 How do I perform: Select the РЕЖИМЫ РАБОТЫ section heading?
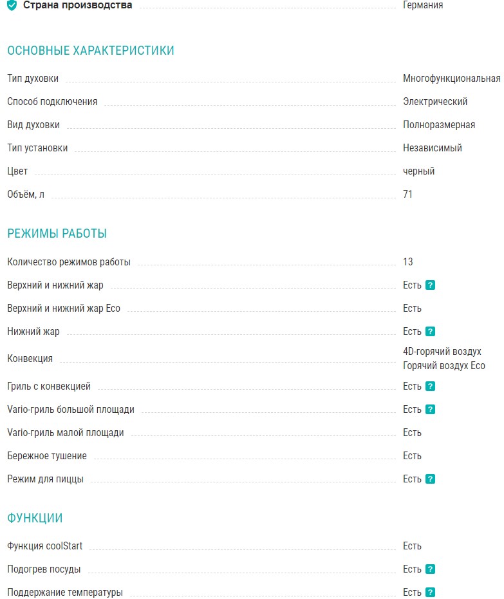(x=57, y=234)
